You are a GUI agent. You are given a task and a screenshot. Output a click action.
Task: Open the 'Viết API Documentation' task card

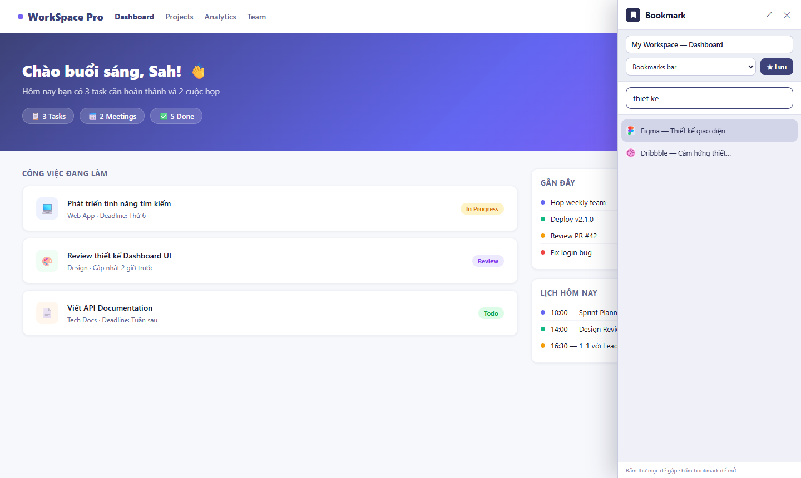coord(270,313)
